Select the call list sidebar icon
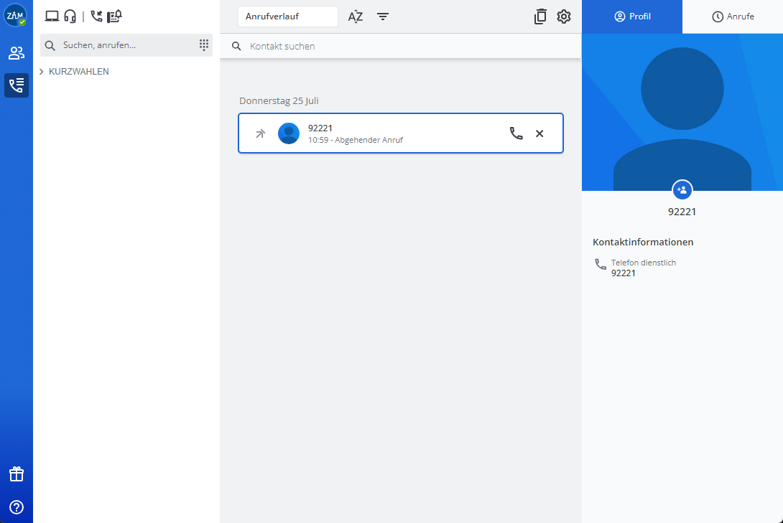The width and height of the screenshot is (783, 523). tap(16, 85)
